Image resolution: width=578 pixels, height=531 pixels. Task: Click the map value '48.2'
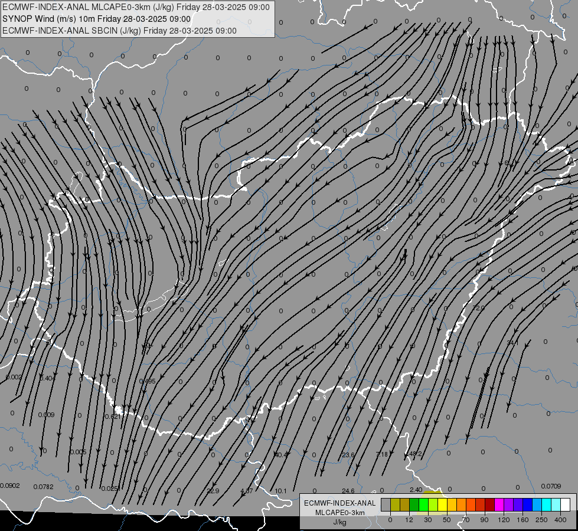pyautogui.click(x=416, y=454)
